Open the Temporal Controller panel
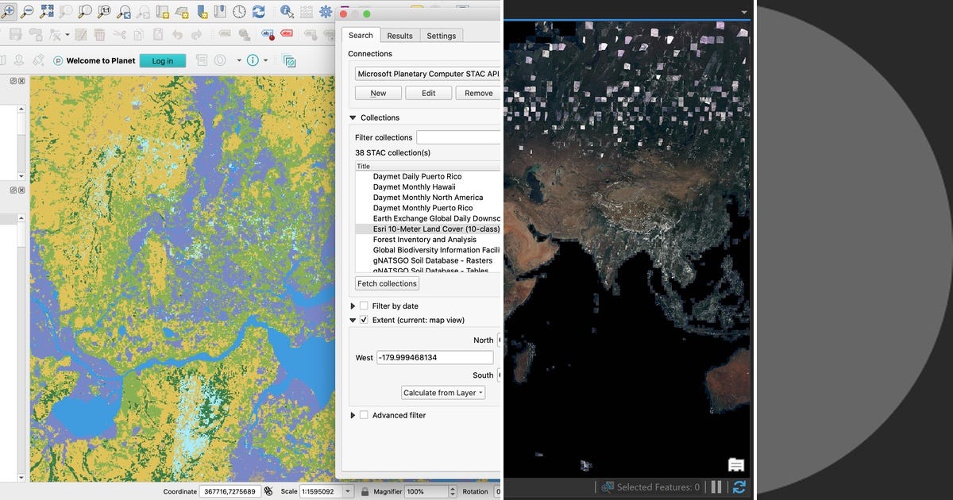953x500 pixels. coord(238,12)
